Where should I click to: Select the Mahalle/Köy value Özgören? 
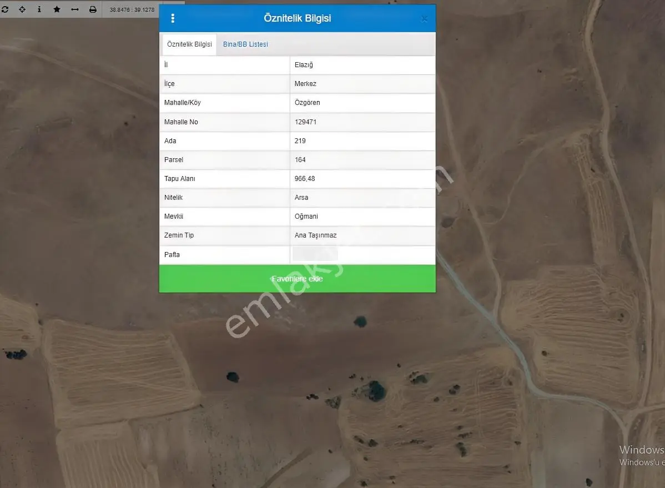307,103
